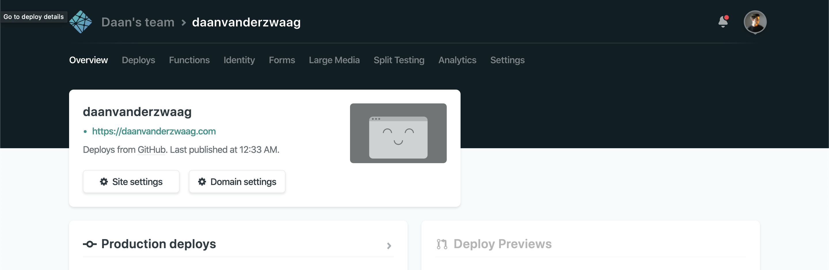The image size is (829, 270).
Task: Click the green bullet next to the site URL
Action: pyautogui.click(x=85, y=131)
